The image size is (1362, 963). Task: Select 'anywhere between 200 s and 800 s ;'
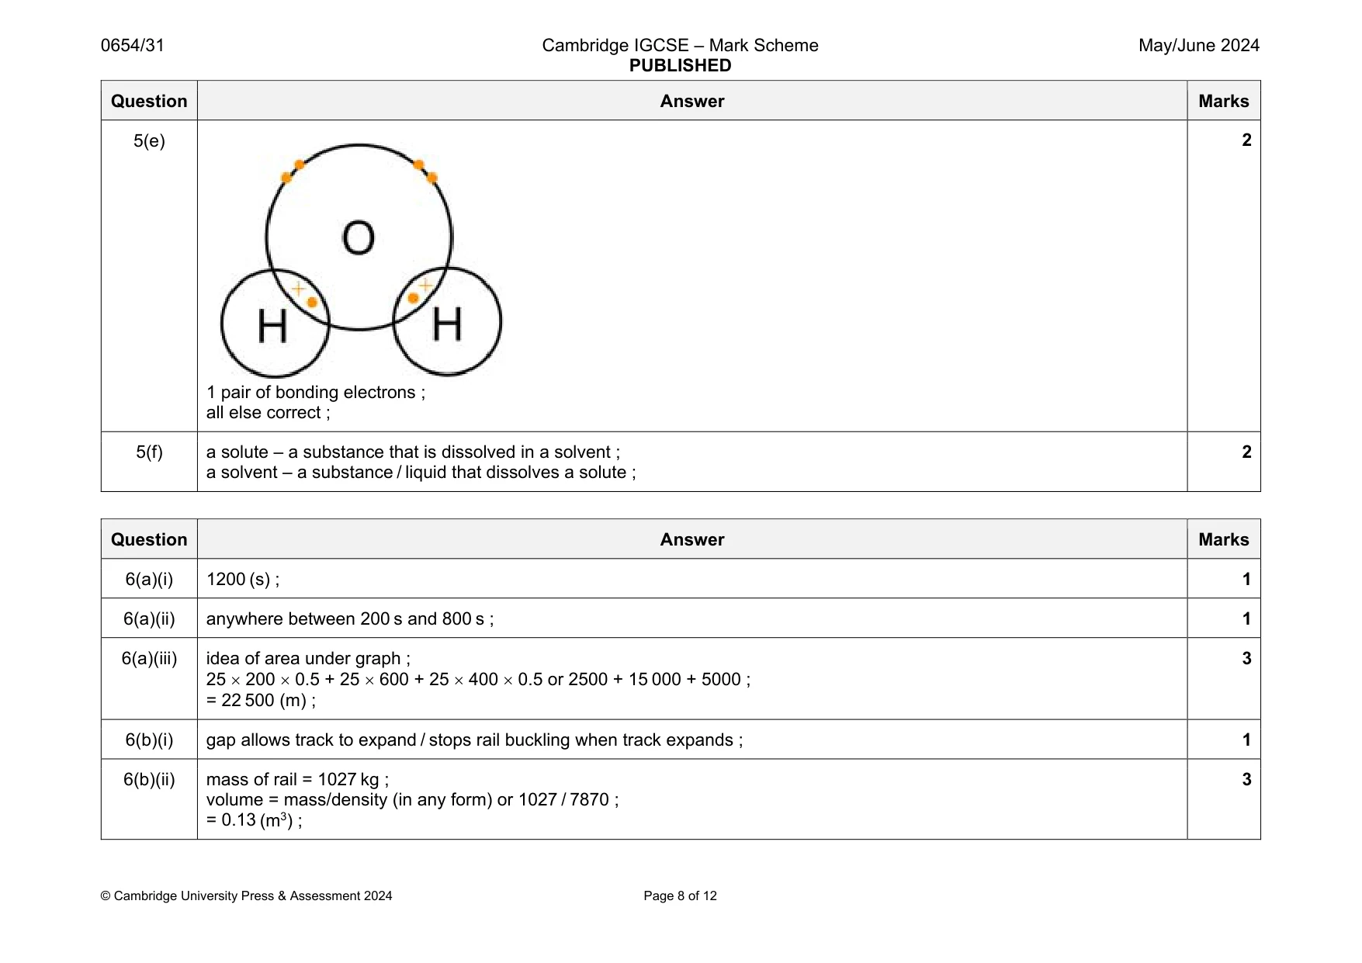[350, 618]
